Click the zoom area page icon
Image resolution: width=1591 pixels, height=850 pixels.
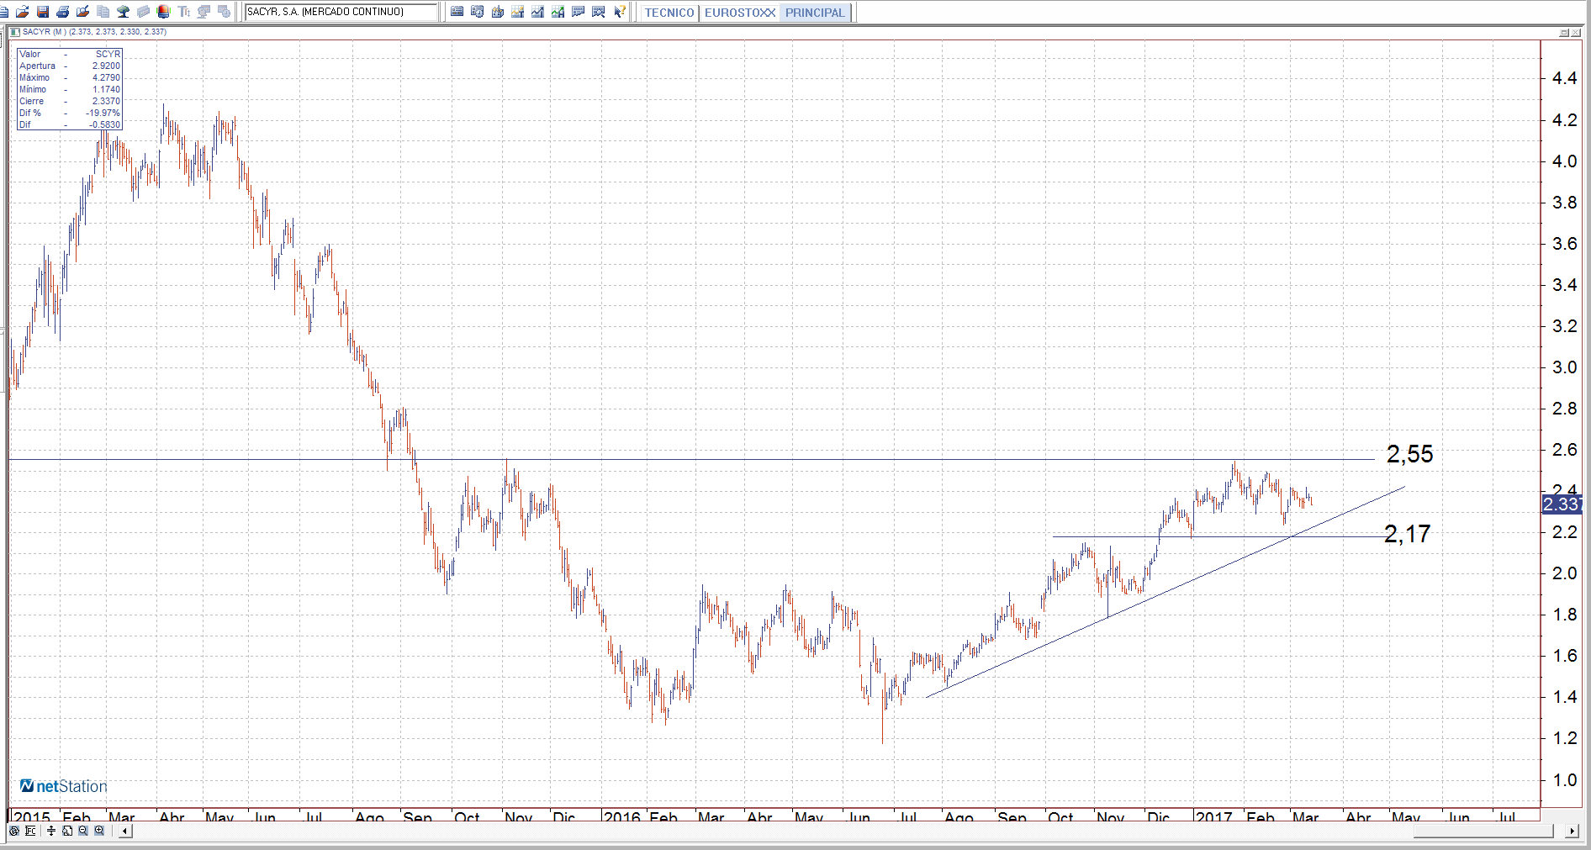[x=67, y=831]
